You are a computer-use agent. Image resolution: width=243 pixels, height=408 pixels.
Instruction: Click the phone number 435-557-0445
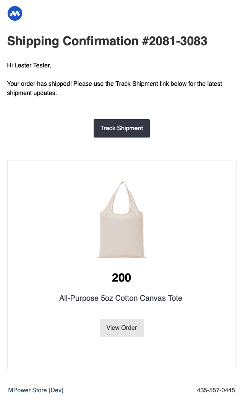coord(216,390)
